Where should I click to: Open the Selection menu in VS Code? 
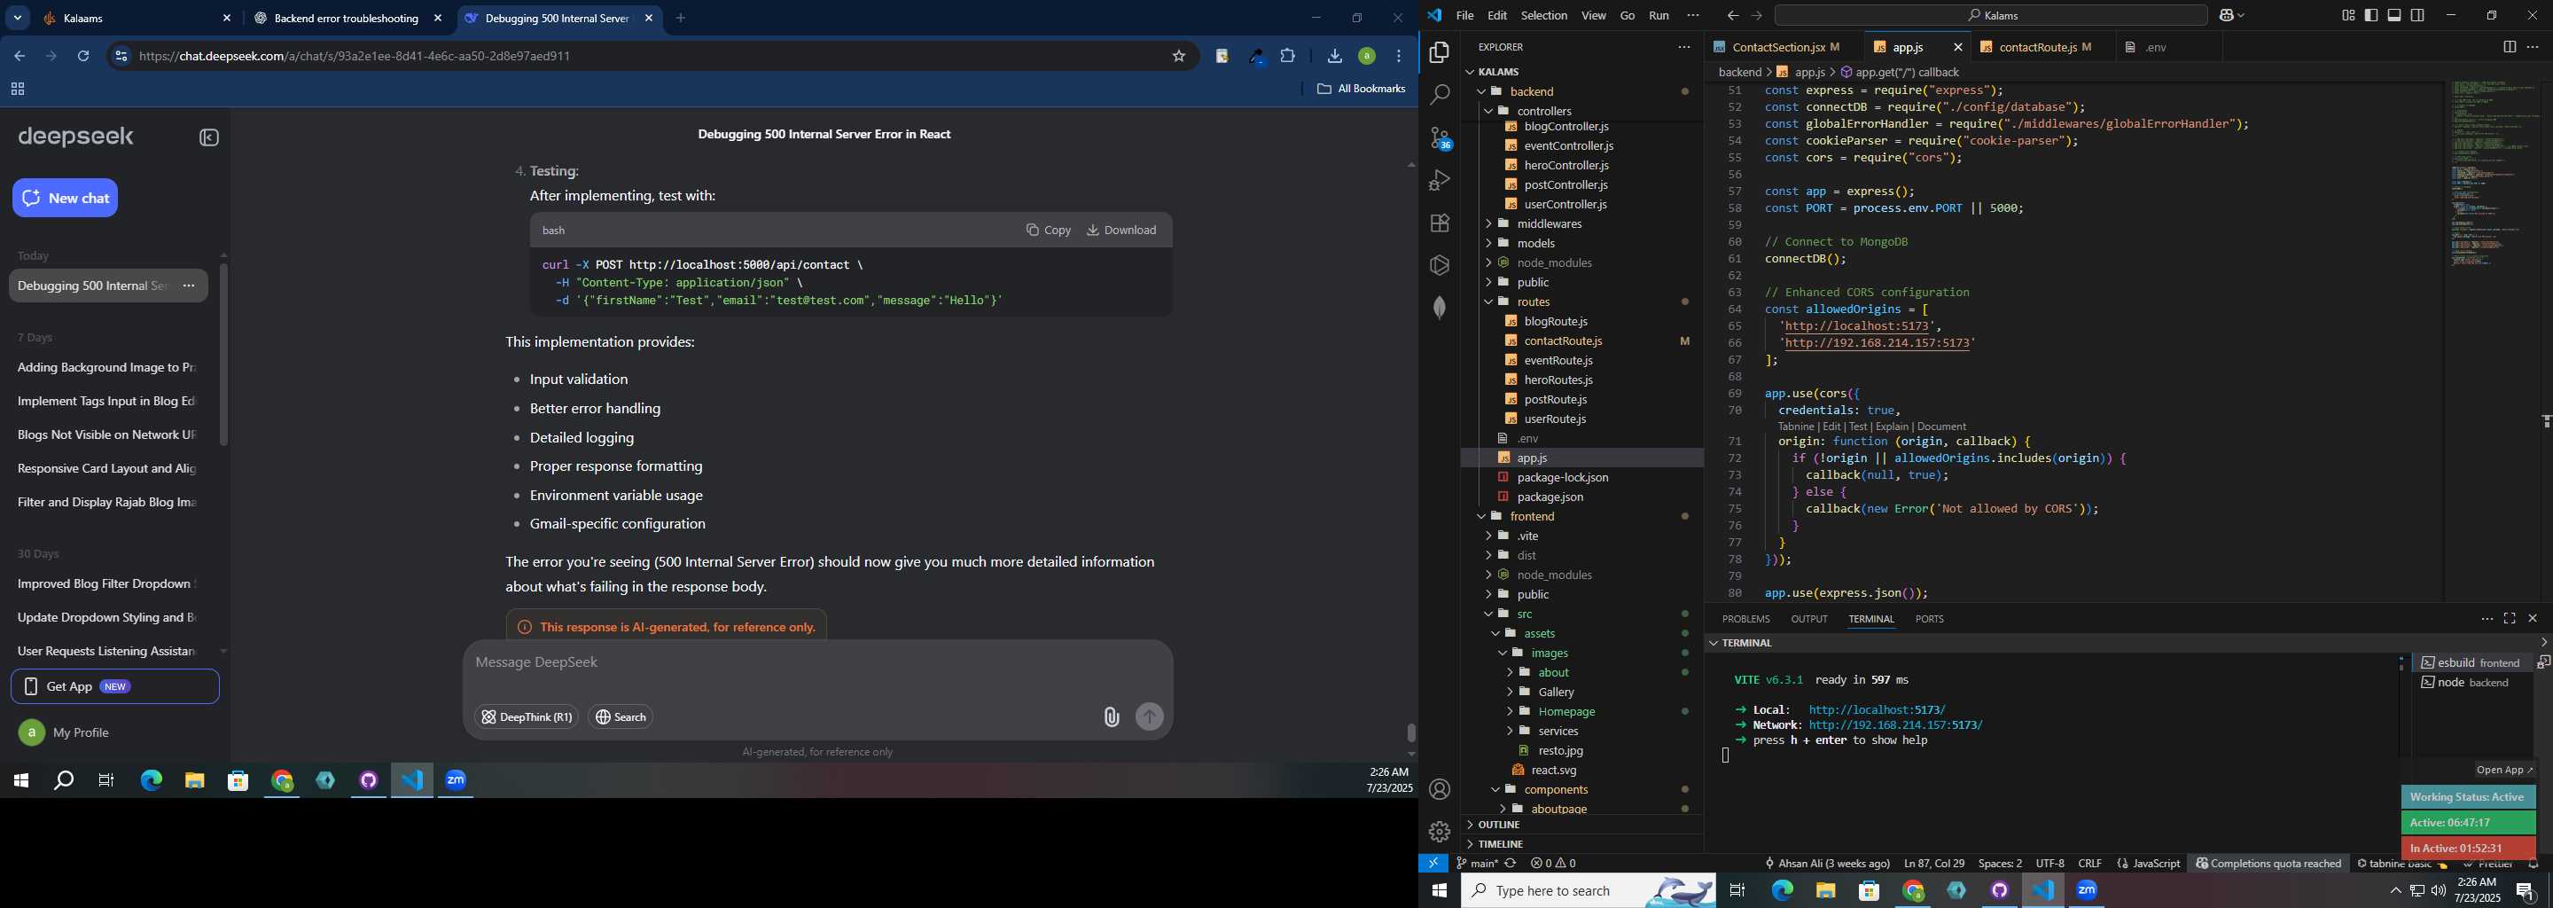tap(1544, 16)
